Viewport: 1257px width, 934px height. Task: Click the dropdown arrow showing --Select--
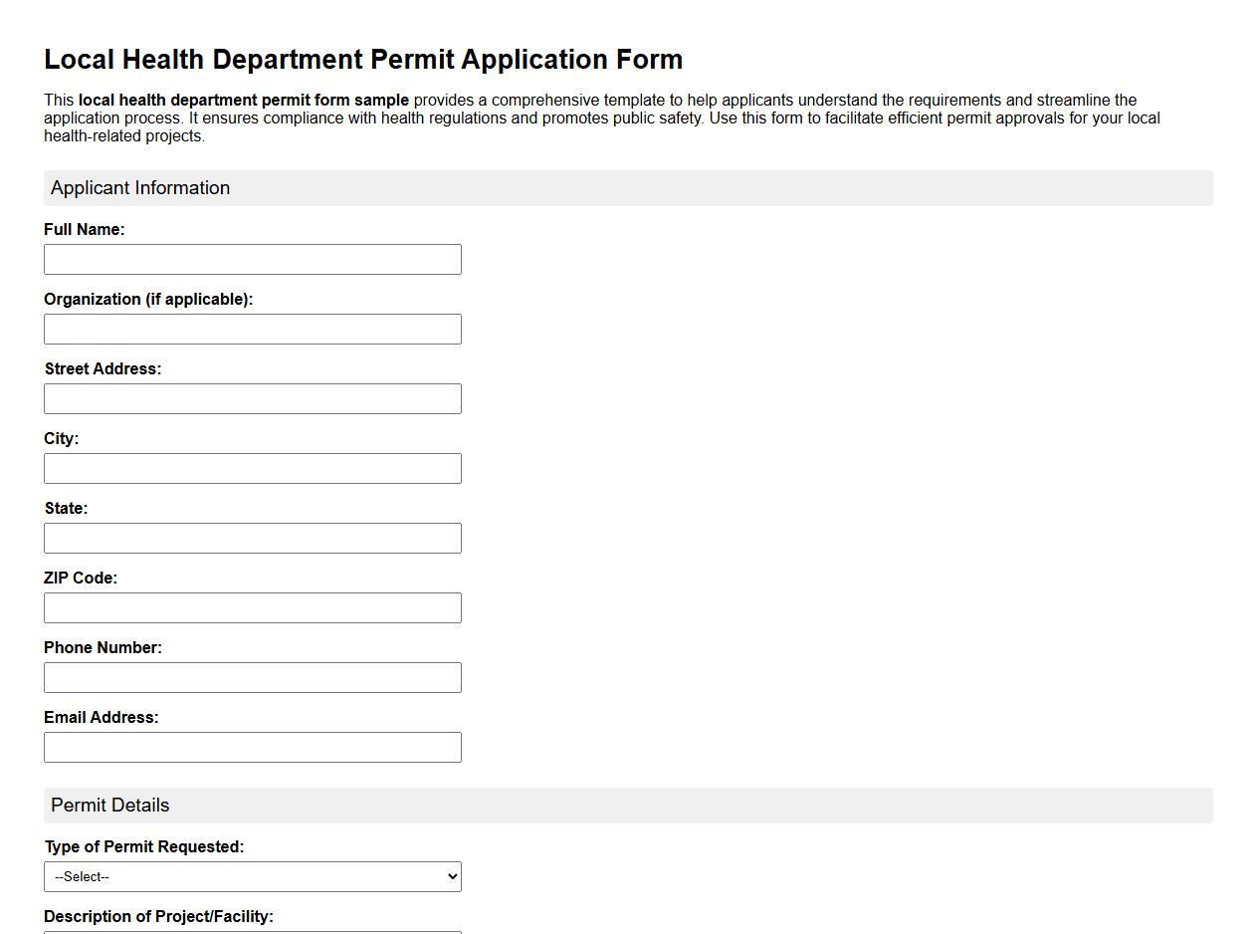coord(450,876)
